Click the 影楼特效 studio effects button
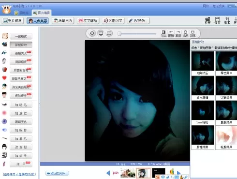Image resolution: width=237 pixels, height=179 pixels. click(x=21, y=45)
